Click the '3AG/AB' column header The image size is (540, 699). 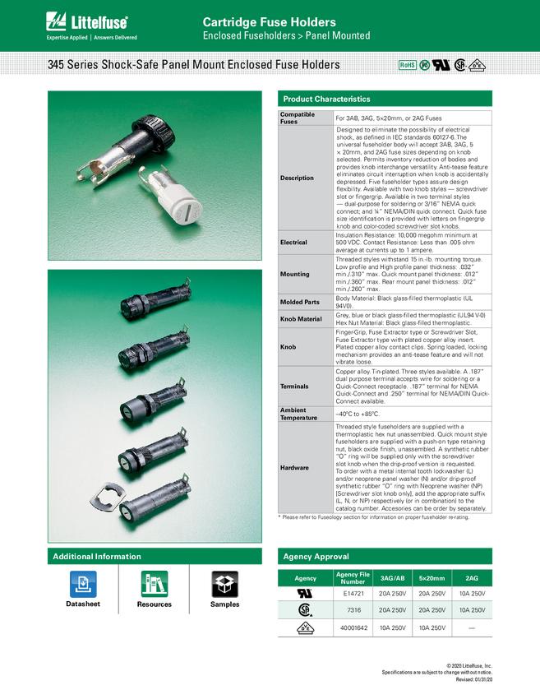tap(393, 578)
